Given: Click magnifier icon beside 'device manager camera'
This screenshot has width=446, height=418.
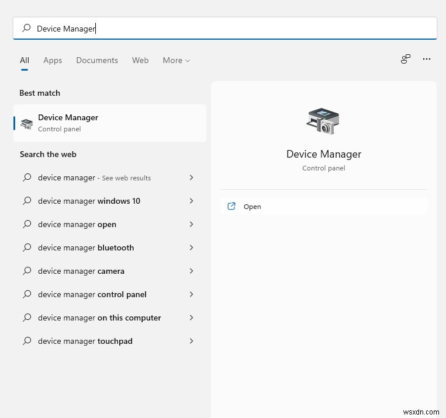Looking at the screenshot, I should (27, 271).
